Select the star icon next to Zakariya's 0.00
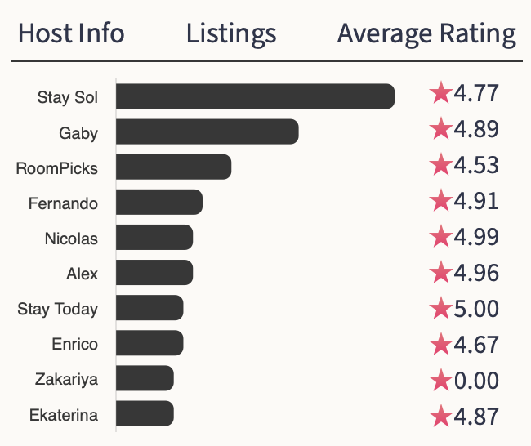531x446 pixels. coord(440,381)
